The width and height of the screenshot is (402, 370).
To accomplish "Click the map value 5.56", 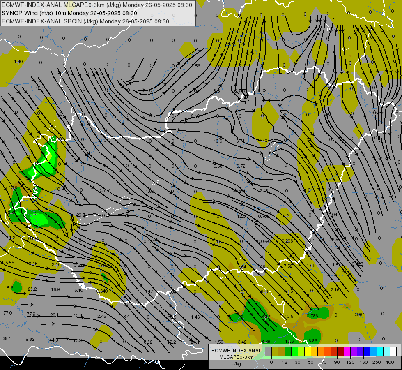I will (x=218, y=166).
